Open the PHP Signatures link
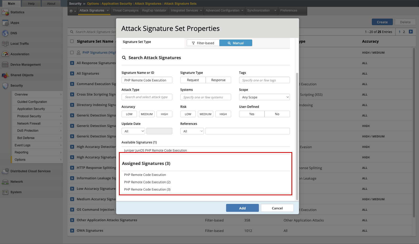 tap(99, 53)
